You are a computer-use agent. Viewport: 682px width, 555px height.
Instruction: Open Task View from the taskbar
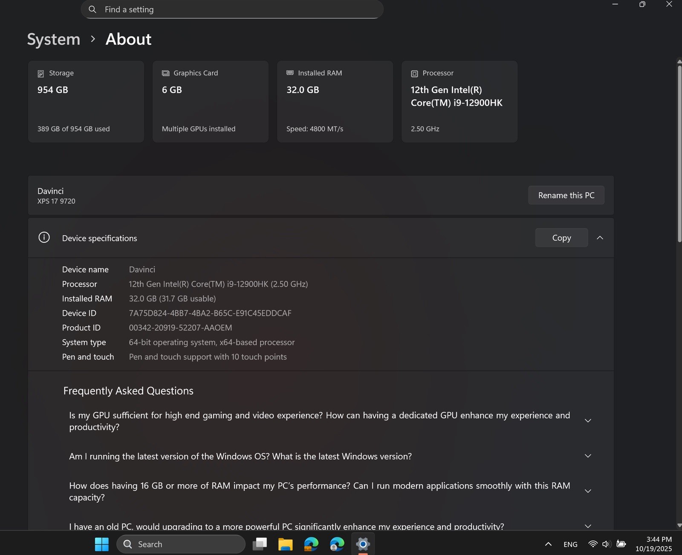pyautogui.click(x=260, y=544)
